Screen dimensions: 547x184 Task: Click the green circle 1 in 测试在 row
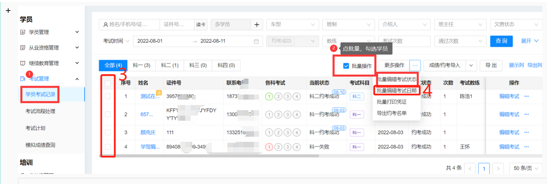[x=268, y=96]
